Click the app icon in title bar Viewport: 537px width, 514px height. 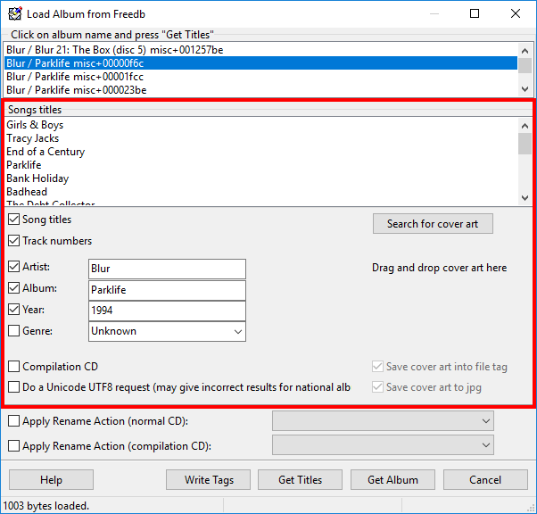[15, 13]
